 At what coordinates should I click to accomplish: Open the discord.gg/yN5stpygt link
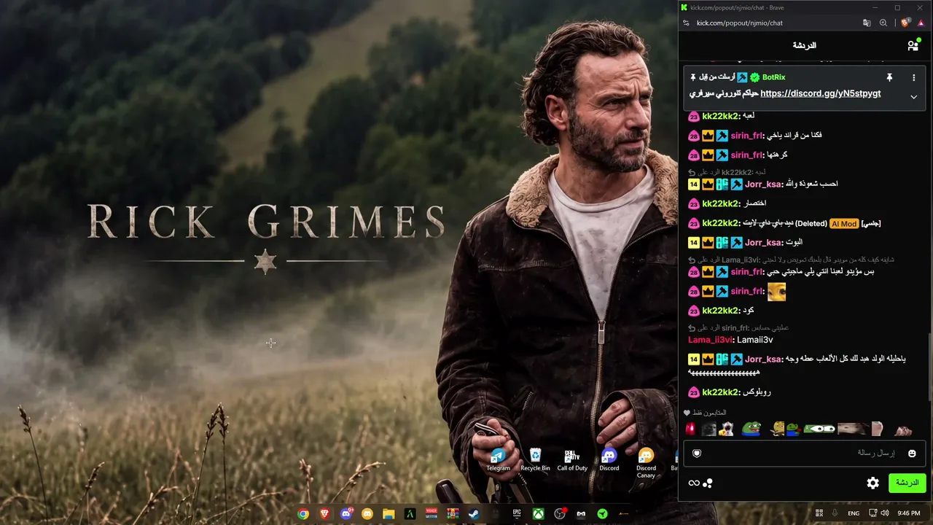pyautogui.click(x=820, y=93)
